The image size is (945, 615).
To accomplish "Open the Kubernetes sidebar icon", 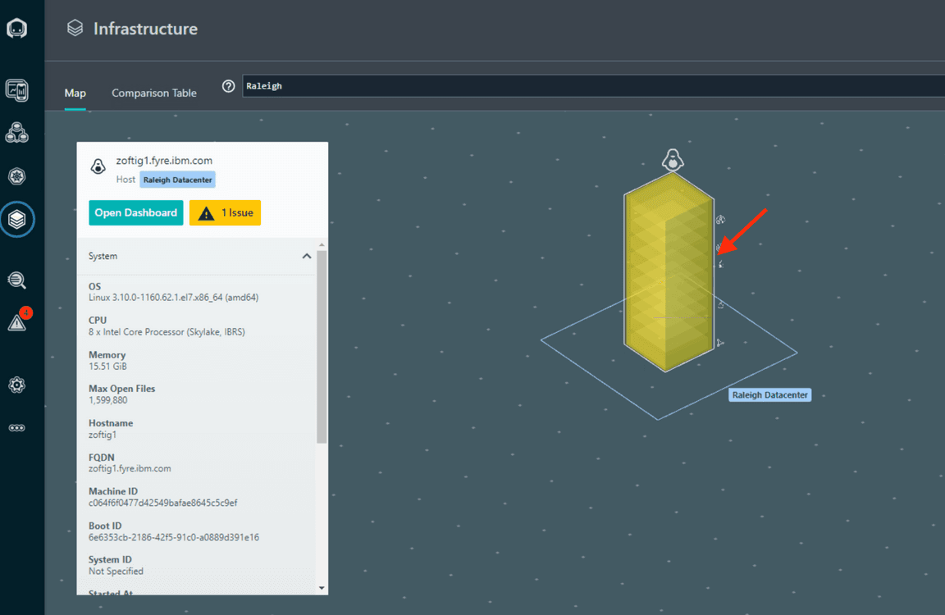I will [x=16, y=175].
